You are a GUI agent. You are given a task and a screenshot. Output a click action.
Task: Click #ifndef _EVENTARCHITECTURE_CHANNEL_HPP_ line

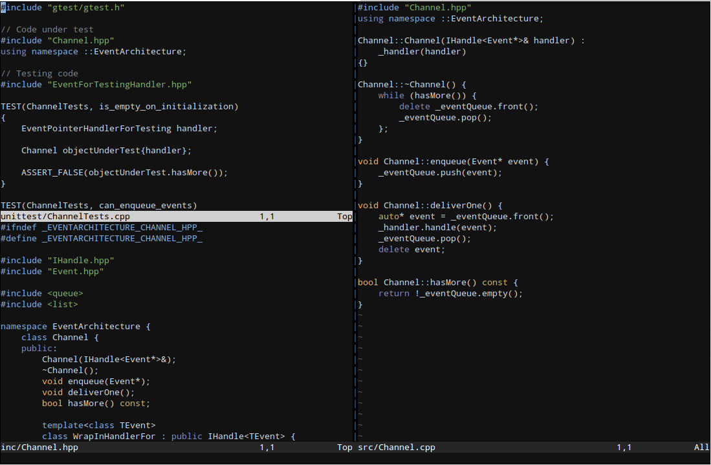102,228
